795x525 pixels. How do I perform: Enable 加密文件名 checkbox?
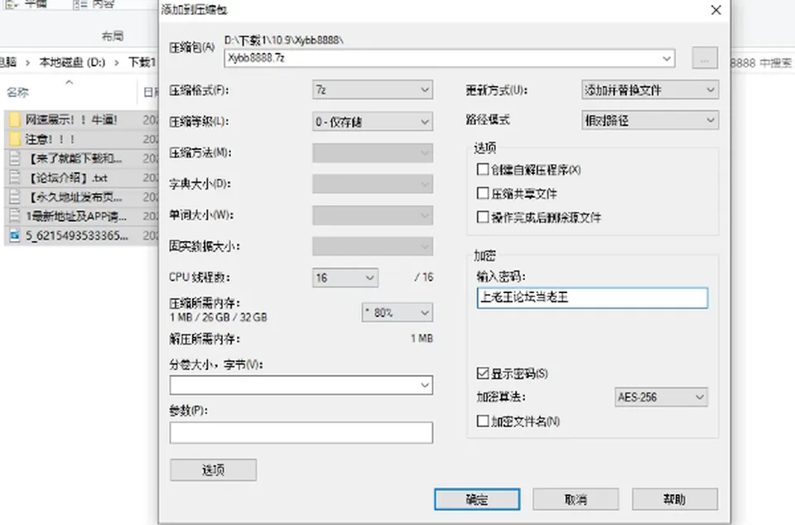click(483, 421)
